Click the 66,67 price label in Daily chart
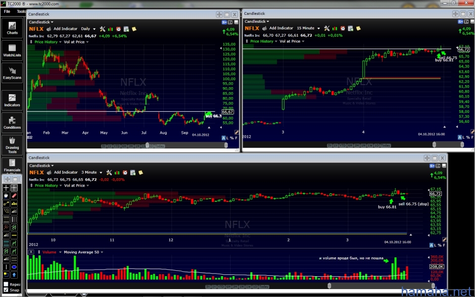 [x=228, y=112]
